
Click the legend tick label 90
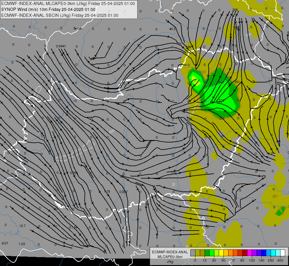tap(242, 260)
